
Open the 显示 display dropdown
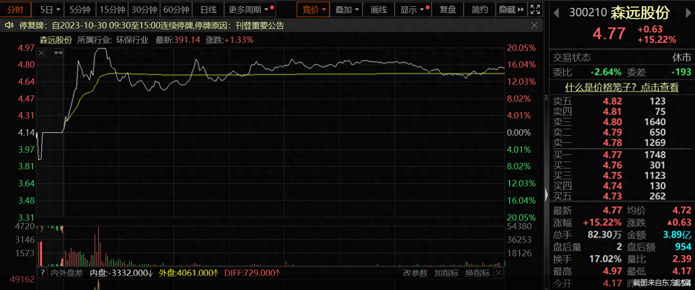[x=413, y=9]
